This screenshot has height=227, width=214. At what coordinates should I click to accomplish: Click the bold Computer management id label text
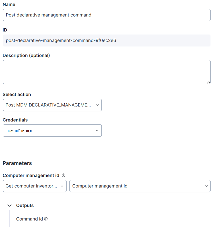(31, 175)
